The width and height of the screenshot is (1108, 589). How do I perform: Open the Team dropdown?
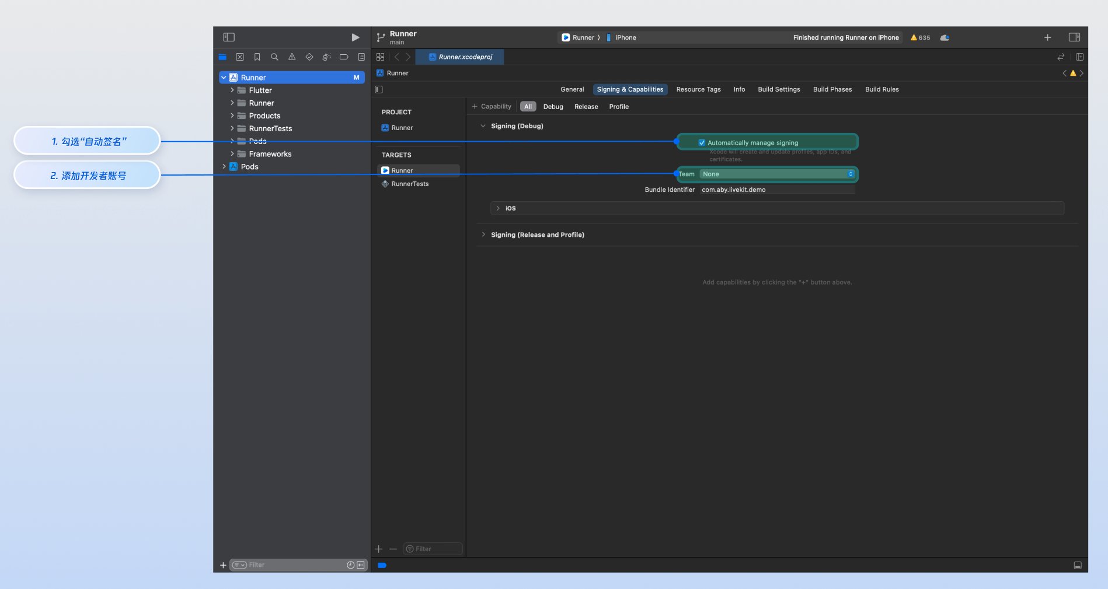pos(777,174)
